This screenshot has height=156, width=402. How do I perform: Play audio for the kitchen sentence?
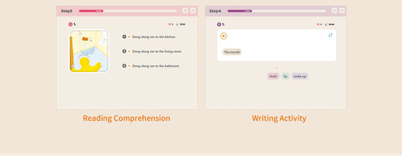[129, 37]
